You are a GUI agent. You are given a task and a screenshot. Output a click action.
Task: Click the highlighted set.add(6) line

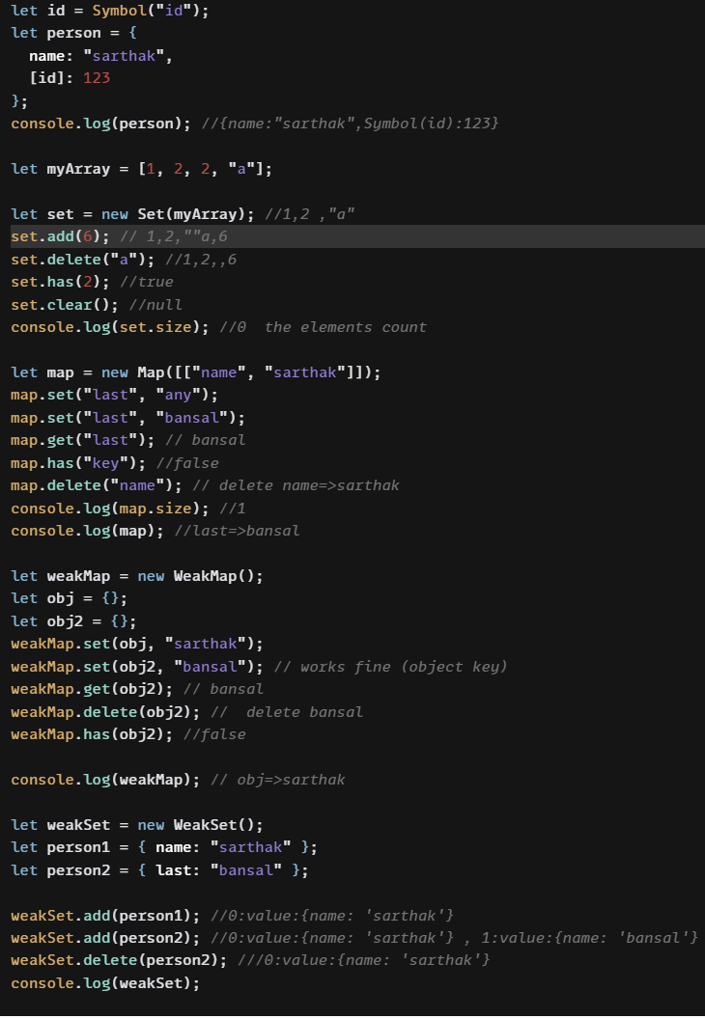pos(56,236)
